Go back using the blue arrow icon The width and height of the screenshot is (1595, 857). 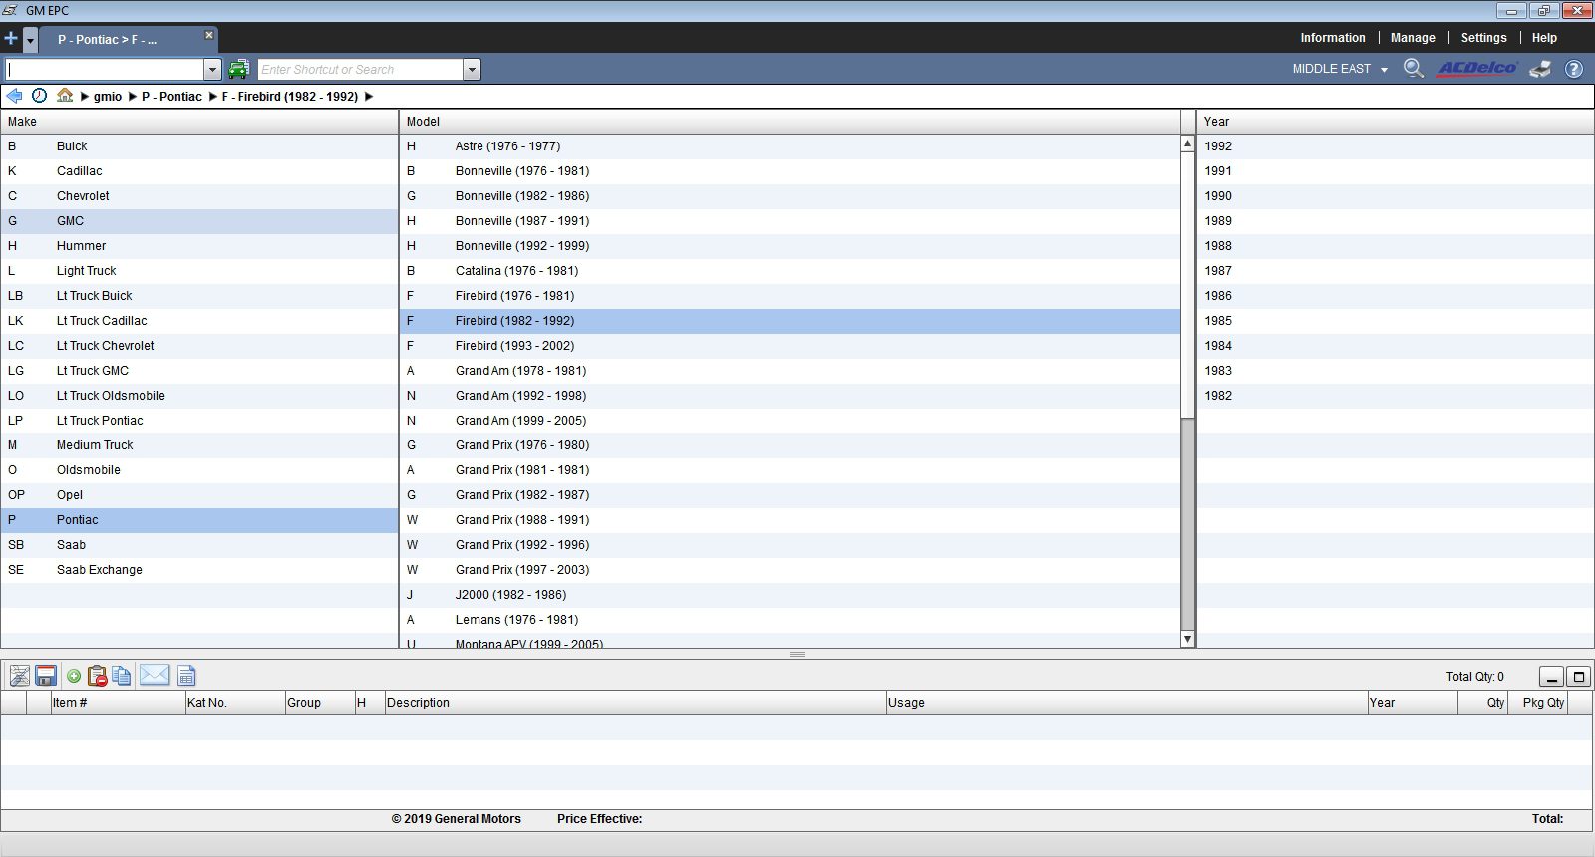click(14, 96)
